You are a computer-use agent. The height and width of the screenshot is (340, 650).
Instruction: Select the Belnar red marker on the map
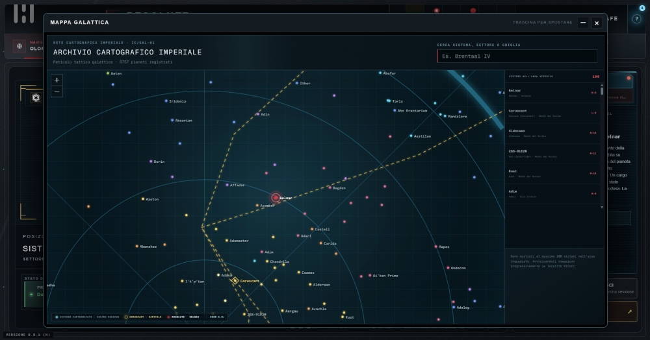[276, 198]
